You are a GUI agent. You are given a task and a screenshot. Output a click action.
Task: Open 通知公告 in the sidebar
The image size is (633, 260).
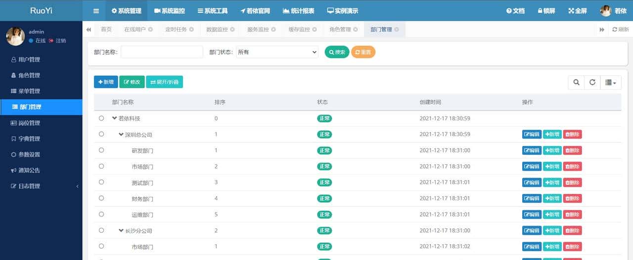tap(41, 170)
